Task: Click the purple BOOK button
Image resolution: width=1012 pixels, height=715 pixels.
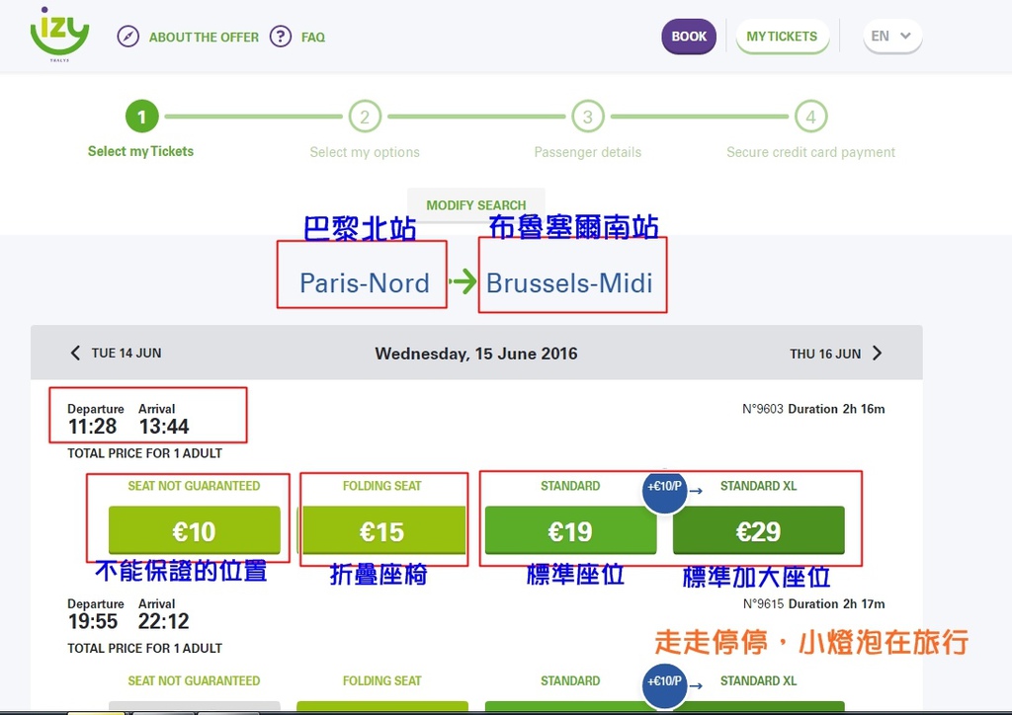Action: coord(689,37)
